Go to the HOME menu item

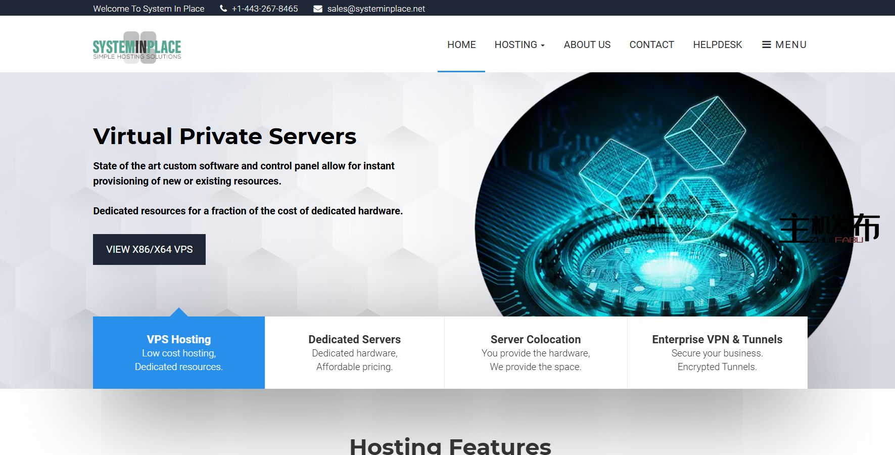point(461,44)
